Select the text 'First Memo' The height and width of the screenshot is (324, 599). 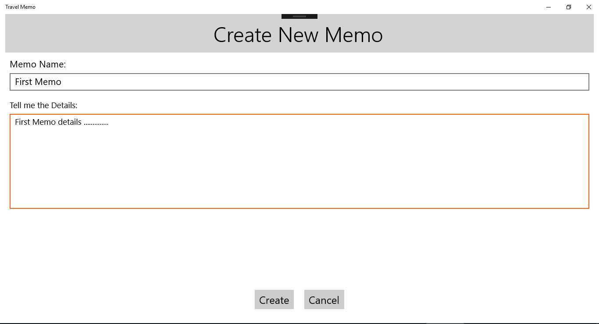pyautogui.click(x=38, y=82)
